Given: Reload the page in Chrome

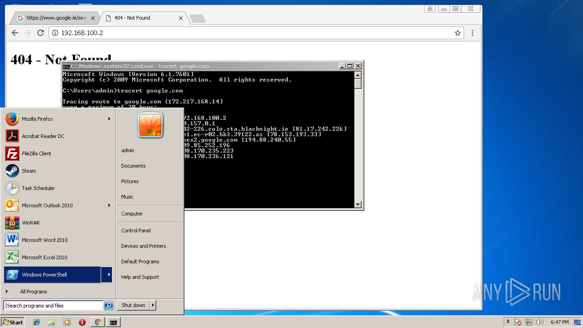Looking at the screenshot, I should (x=41, y=33).
